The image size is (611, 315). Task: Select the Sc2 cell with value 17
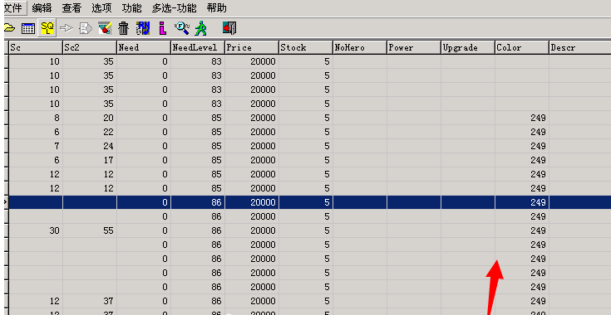point(90,160)
